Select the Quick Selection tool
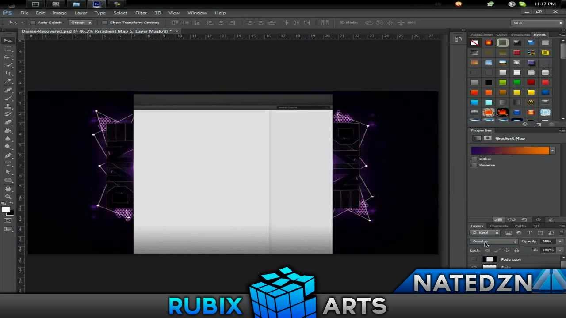The height and width of the screenshot is (318, 566). coord(8,65)
